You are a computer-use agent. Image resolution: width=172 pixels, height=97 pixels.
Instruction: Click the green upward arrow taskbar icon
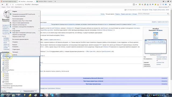(x=30, y=95)
